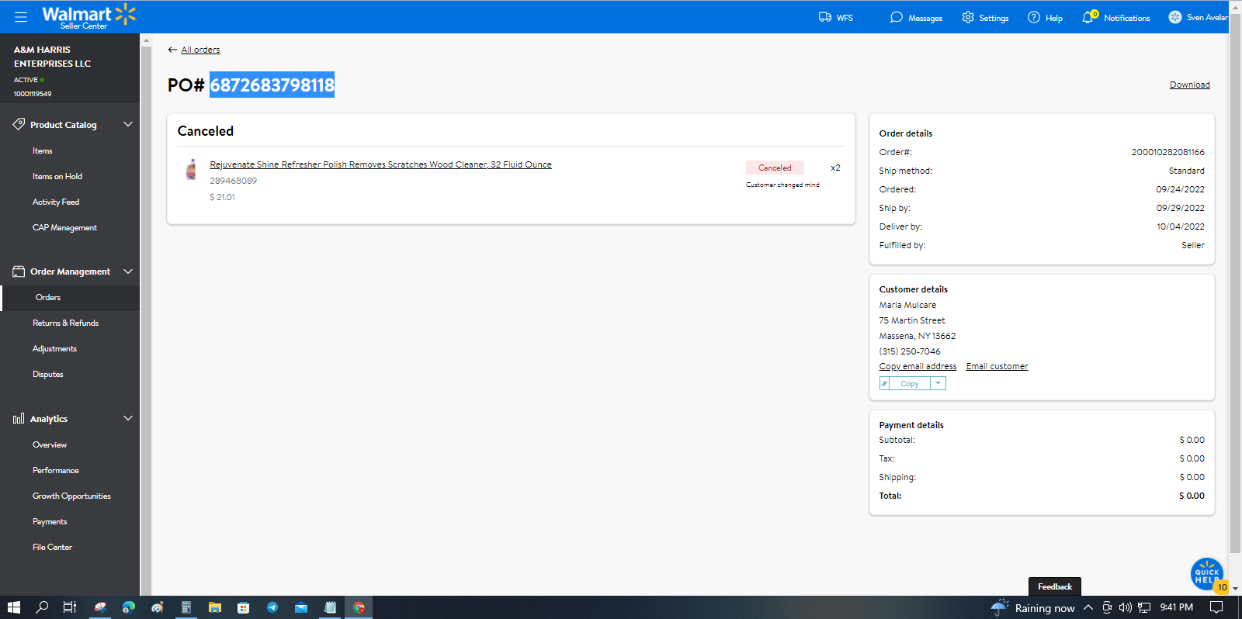This screenshot has height=619, width=1242.
Task: Open Notepad from taskbar
Action: 330,607
